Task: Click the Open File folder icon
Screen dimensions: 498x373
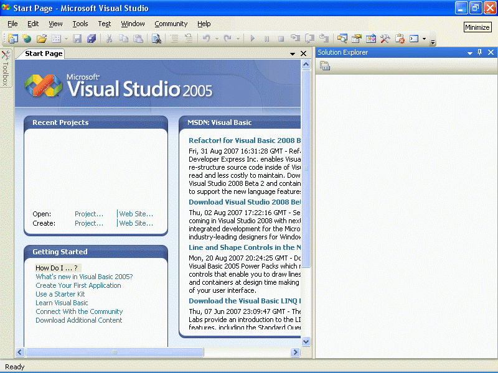Action: pyautogui.click(x=42, y=39)
